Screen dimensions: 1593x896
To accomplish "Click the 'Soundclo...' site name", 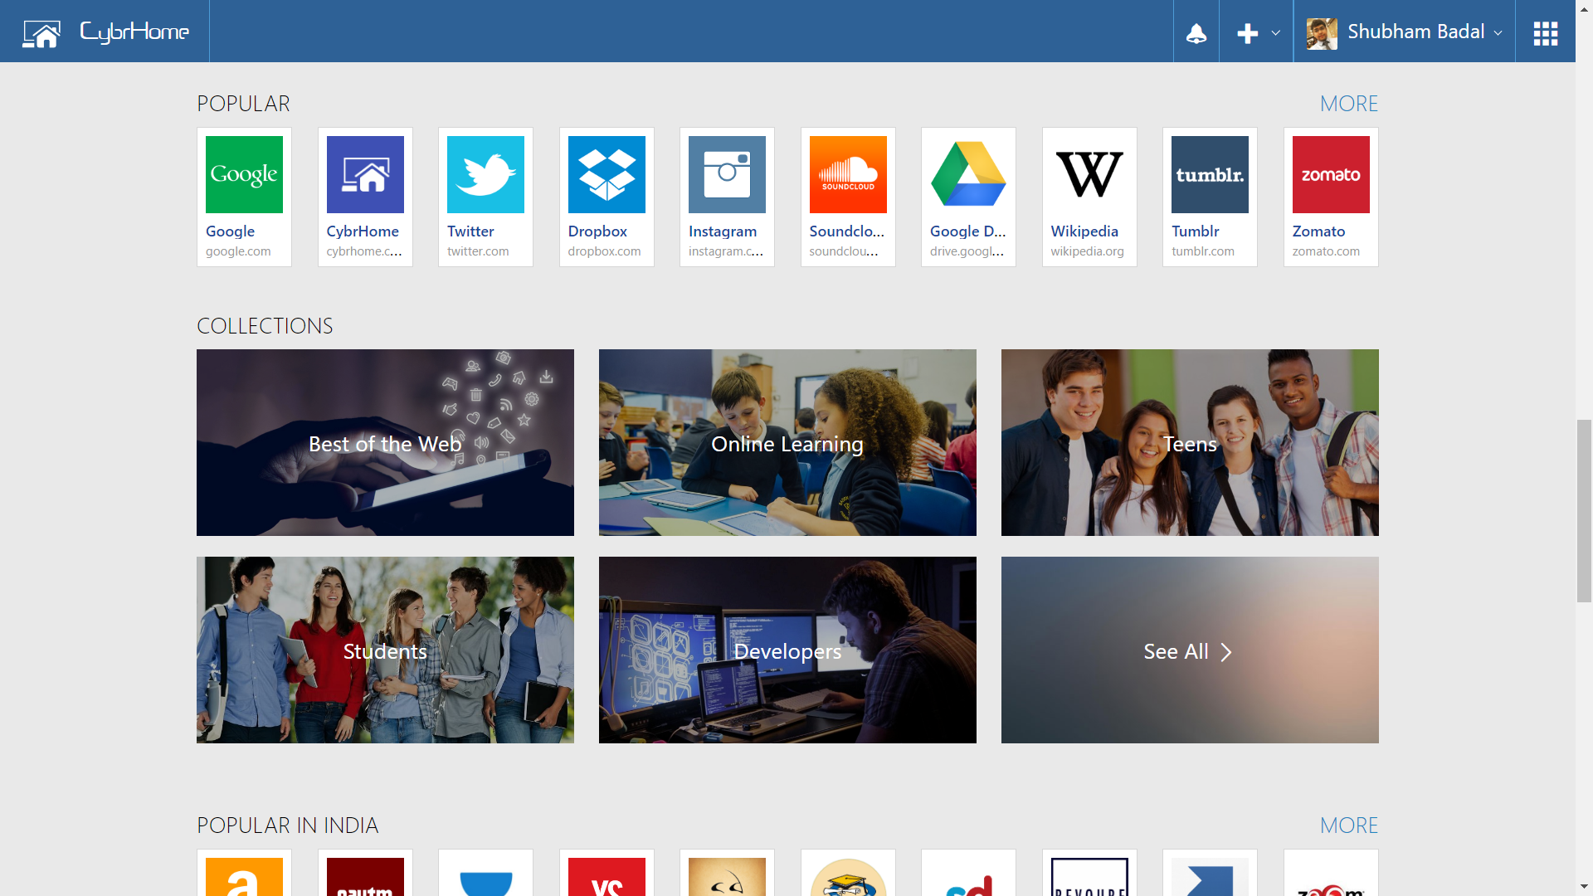I will pyautogui.click(x=847, y=231).
